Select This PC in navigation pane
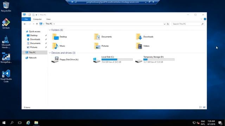This screenshot has height=126, width=225. [34, 52]
